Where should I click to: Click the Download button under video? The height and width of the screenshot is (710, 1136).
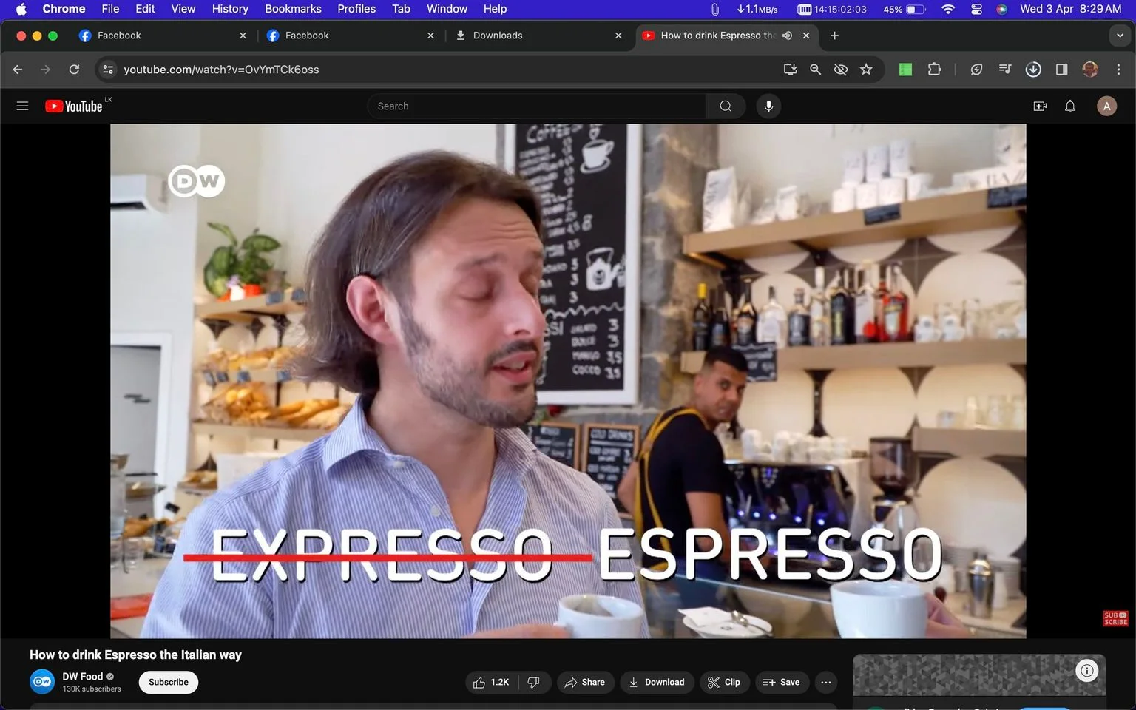click(657, 682)
